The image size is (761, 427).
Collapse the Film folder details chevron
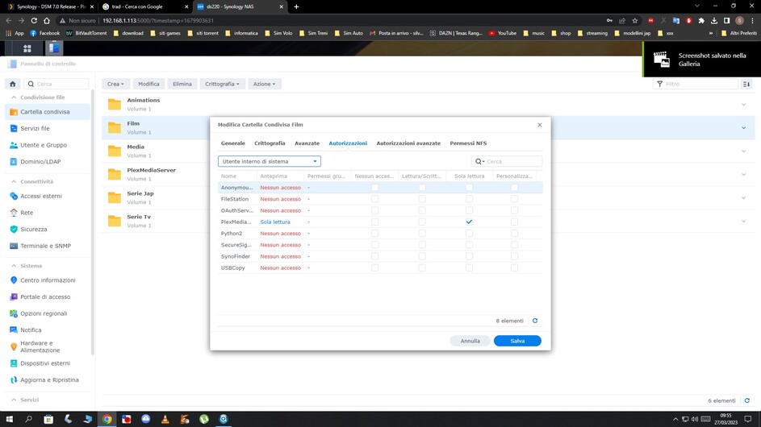743,128
